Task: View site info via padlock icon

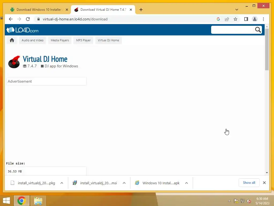Action: pyautogui.click(x=39, y=19)
